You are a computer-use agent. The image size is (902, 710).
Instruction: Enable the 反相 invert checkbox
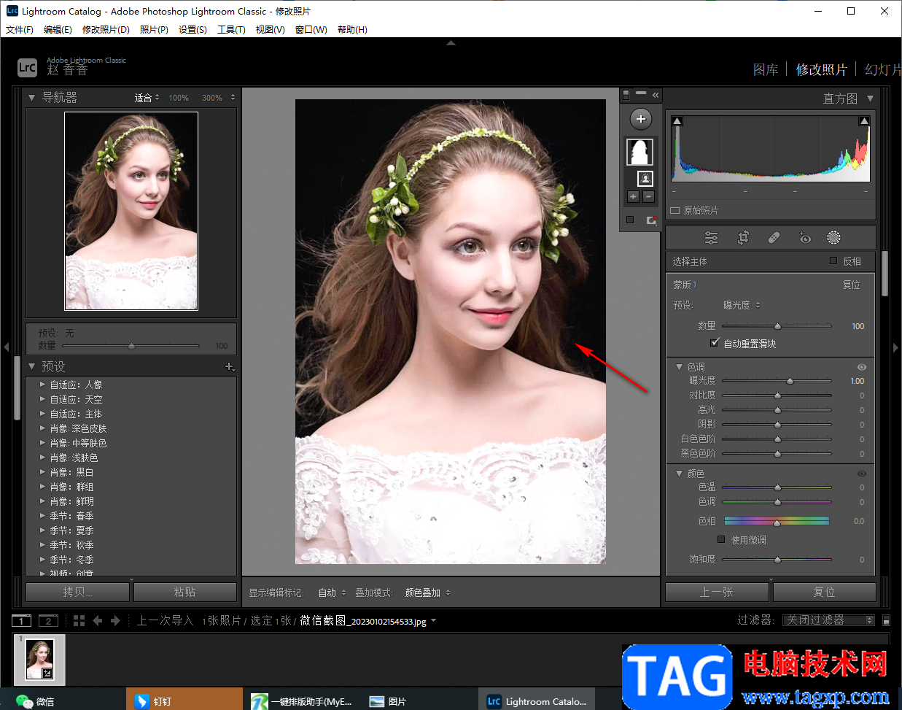coord(833,261)
